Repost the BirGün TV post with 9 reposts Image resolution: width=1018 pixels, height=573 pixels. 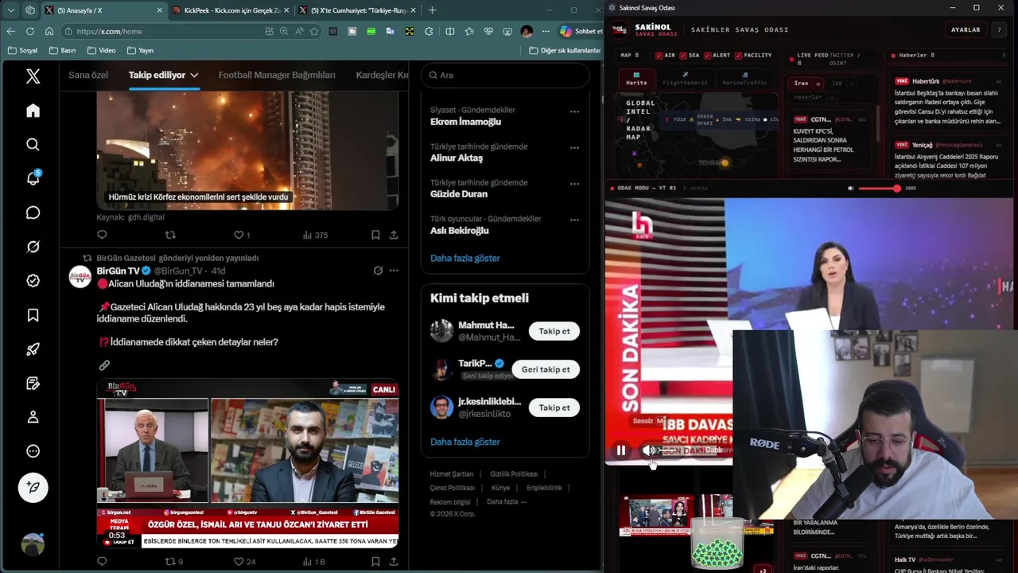[173, 561]
